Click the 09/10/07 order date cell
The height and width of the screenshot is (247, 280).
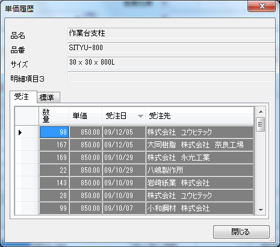pos(124,208)
